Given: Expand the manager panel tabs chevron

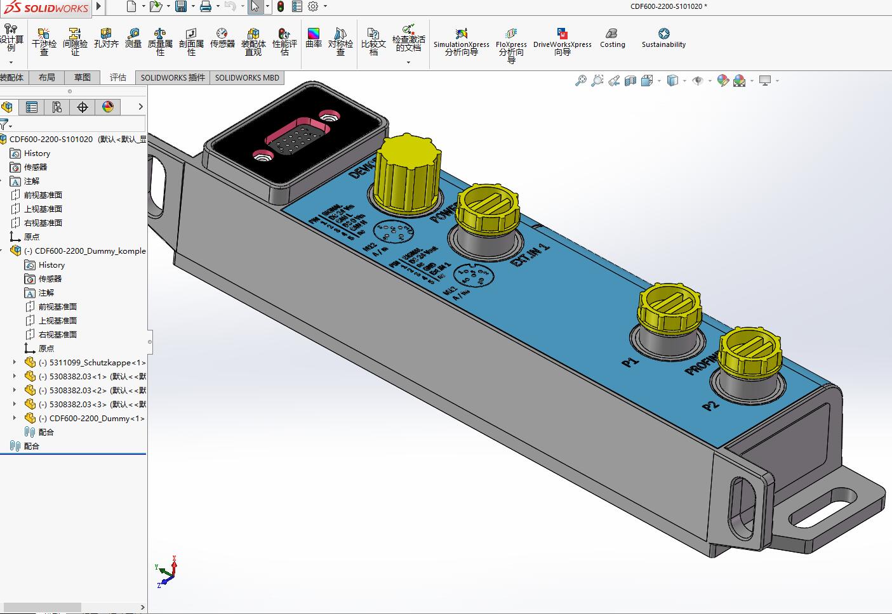Looking at the screenshot, I should pyautogui.click(x=141, y=107).
